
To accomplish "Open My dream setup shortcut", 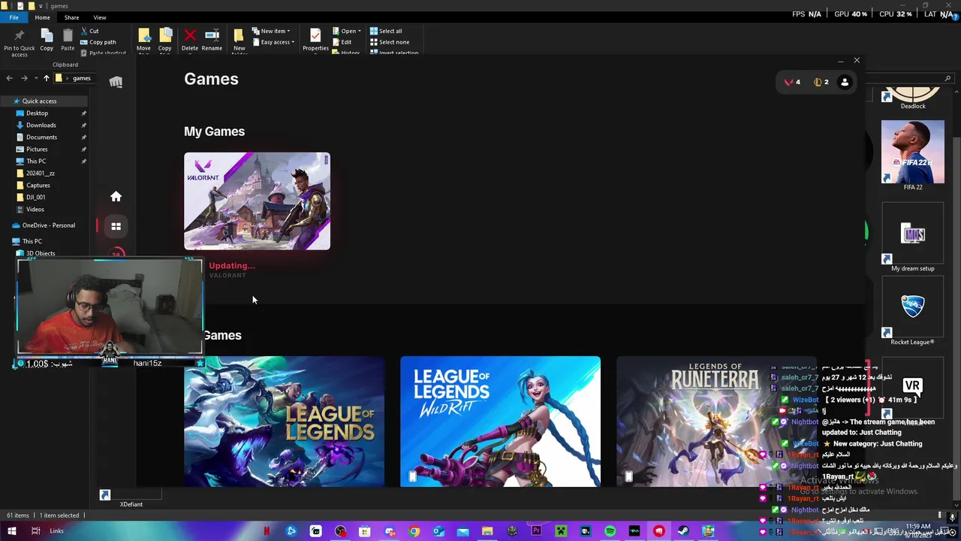I will point(913,238).
